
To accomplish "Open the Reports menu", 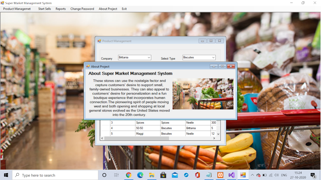I will pos(61,9).
